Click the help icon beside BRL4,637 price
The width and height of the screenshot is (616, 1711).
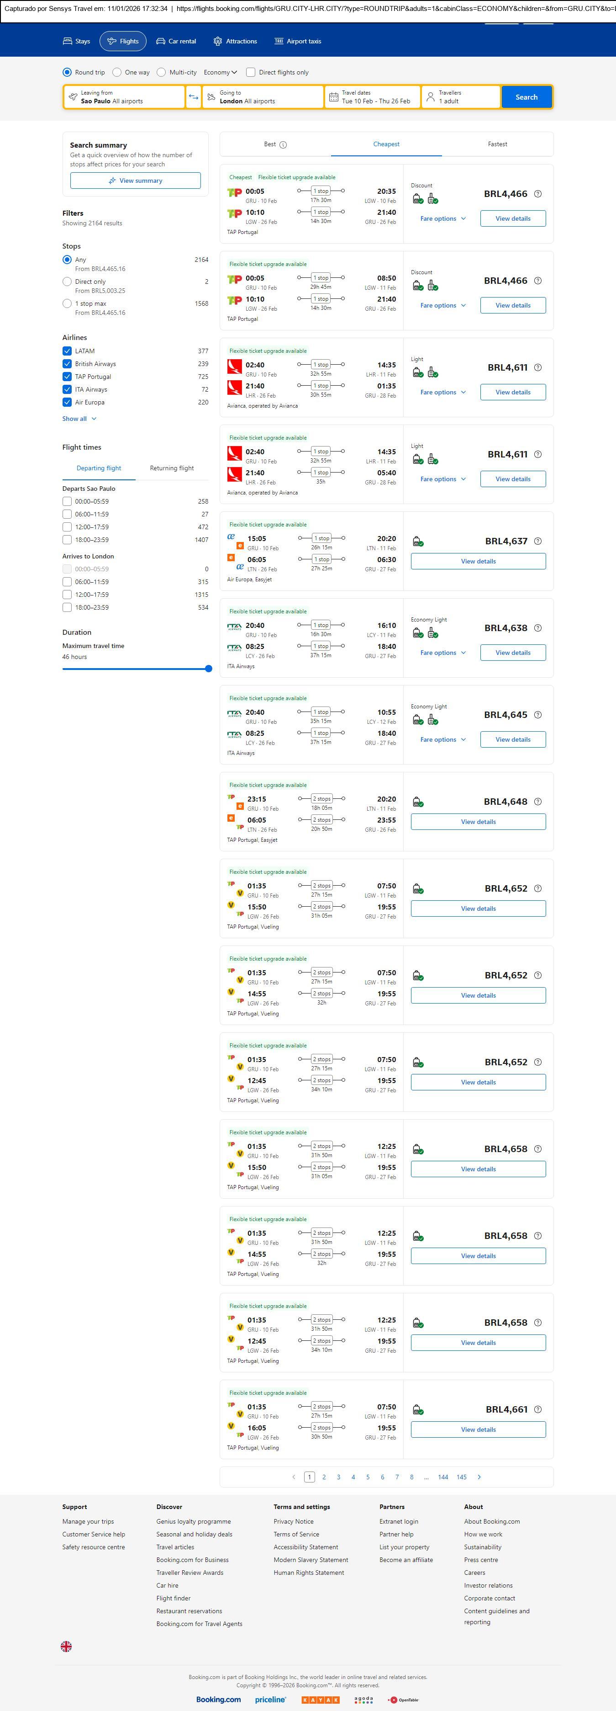(537, 542)
